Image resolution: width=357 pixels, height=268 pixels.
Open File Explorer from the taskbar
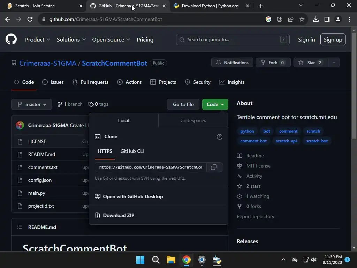coord(171,260)
